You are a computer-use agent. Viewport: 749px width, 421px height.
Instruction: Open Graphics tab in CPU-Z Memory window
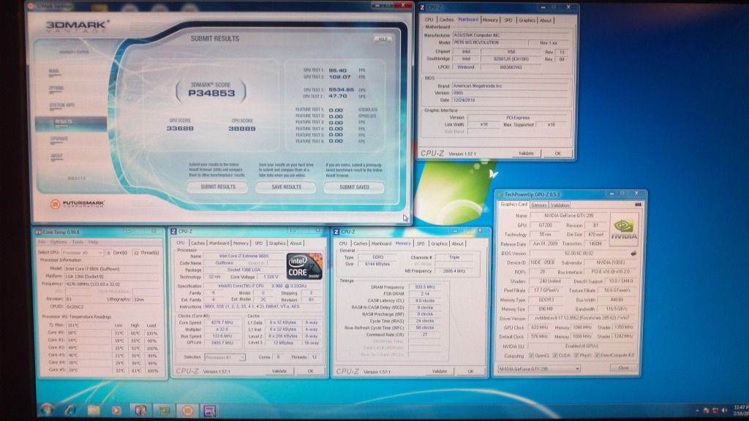[439, 244]
